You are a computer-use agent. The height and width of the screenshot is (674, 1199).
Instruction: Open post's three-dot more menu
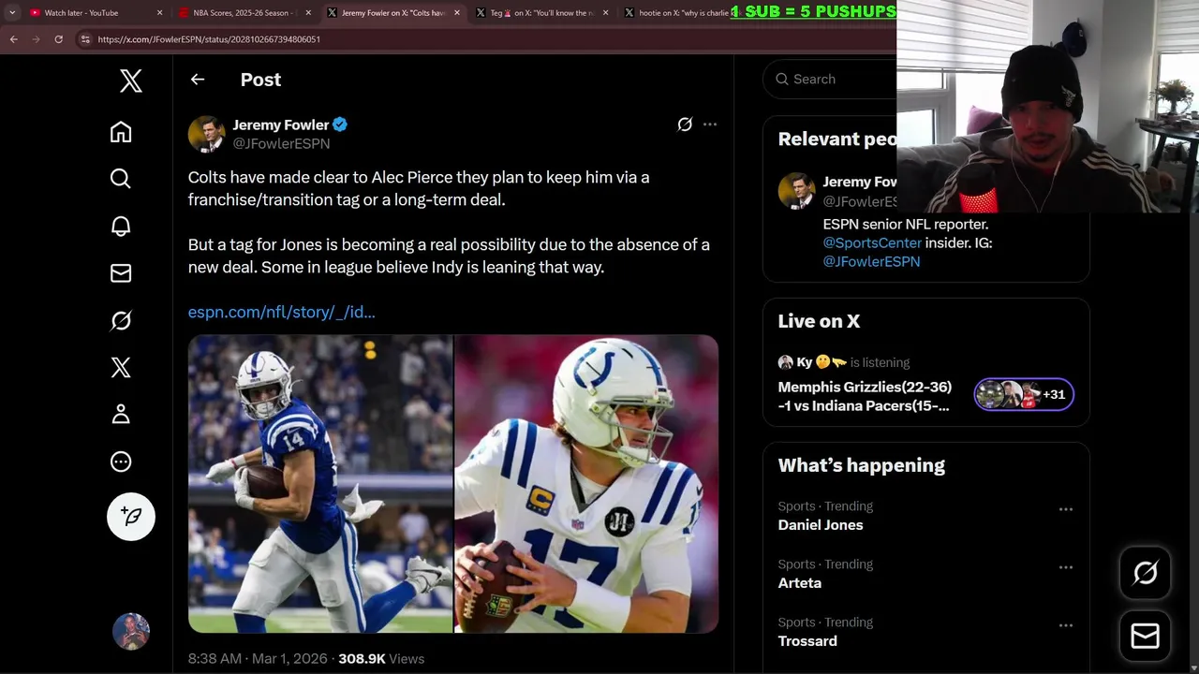(x=710, y=125)
